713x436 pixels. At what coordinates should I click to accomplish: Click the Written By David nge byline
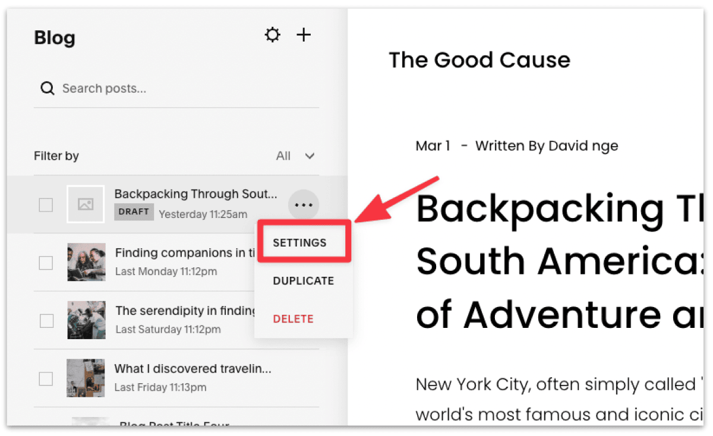tap(546, 146)
